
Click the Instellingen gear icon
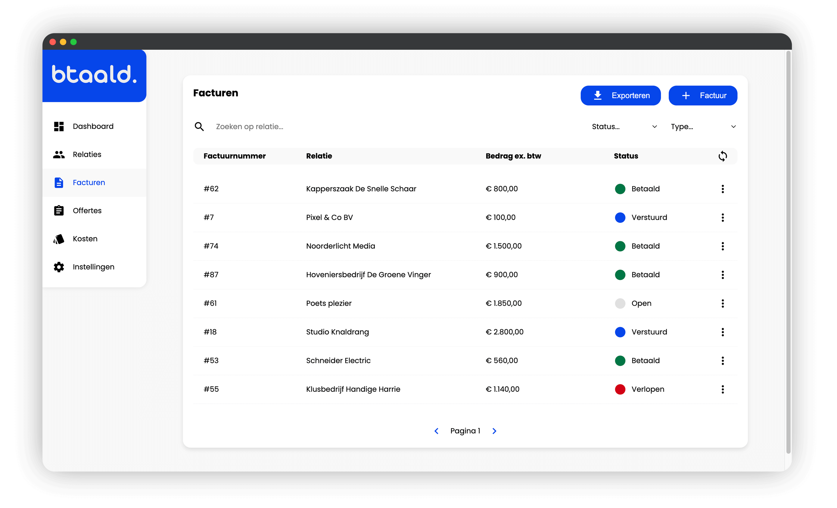point(59,267)
